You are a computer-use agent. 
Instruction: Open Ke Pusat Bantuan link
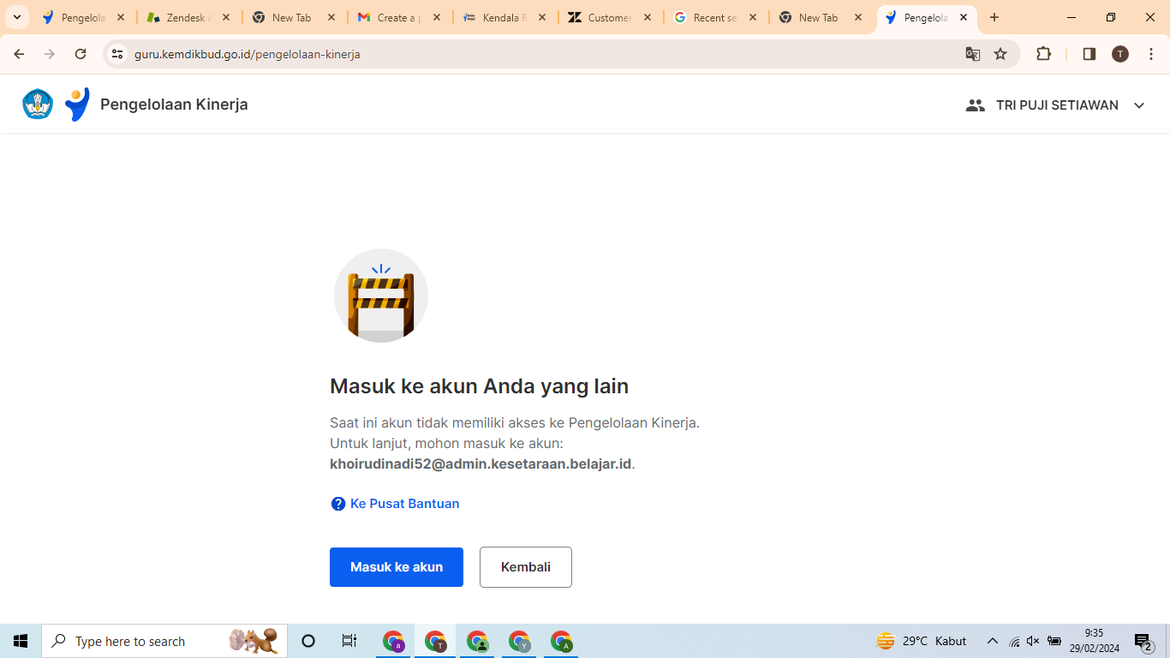(403, 504)
